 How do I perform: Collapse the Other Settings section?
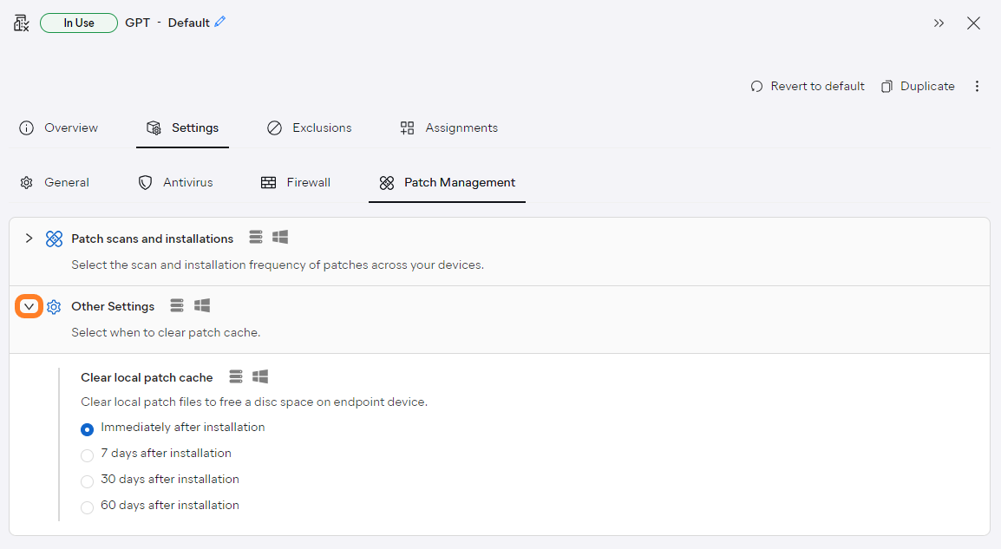click(29, 305)
